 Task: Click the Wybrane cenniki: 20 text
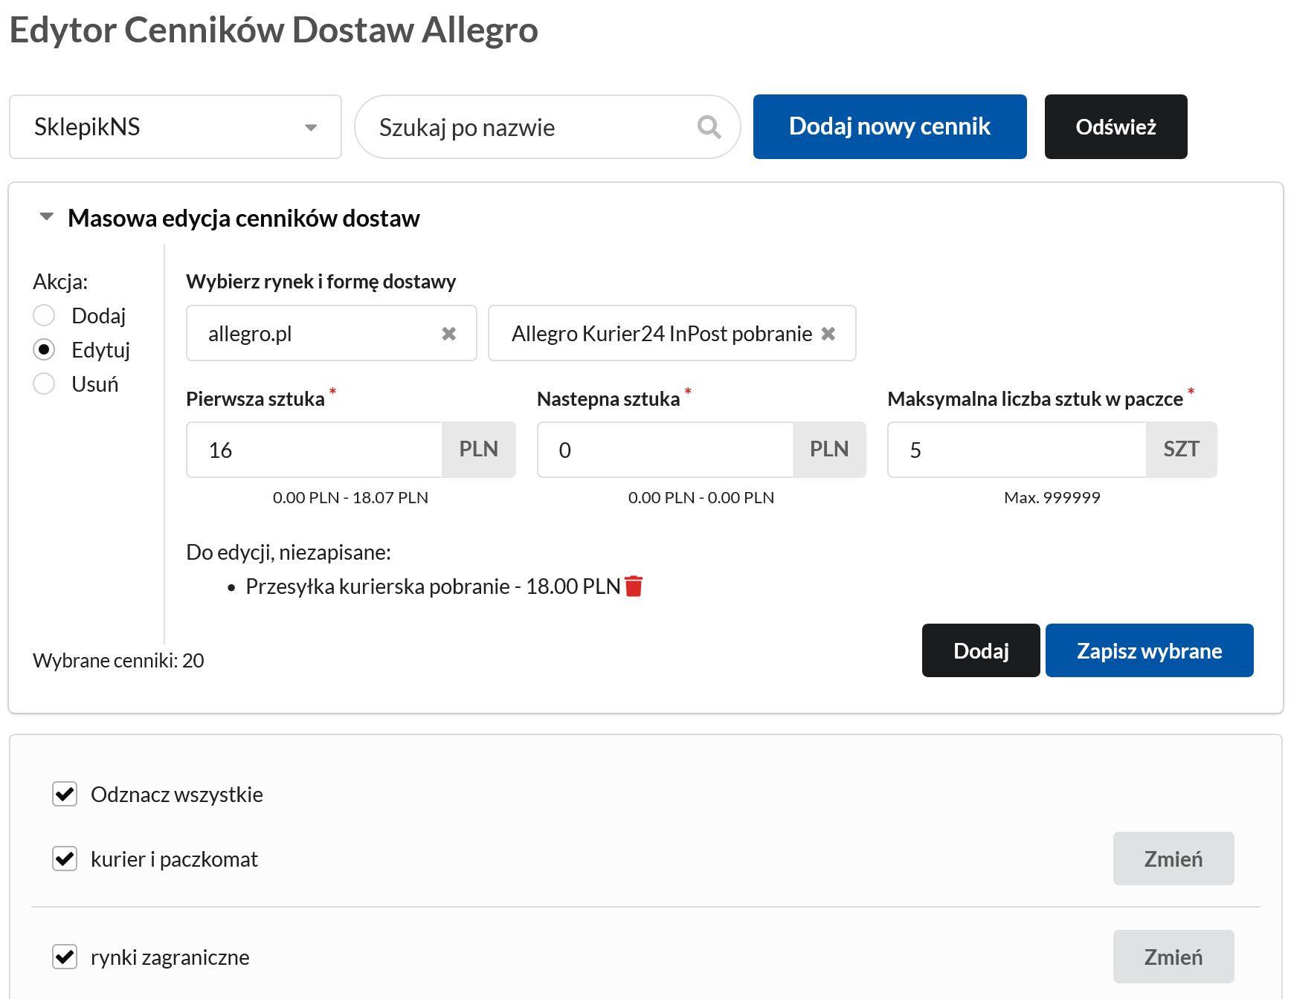[118, 660]
